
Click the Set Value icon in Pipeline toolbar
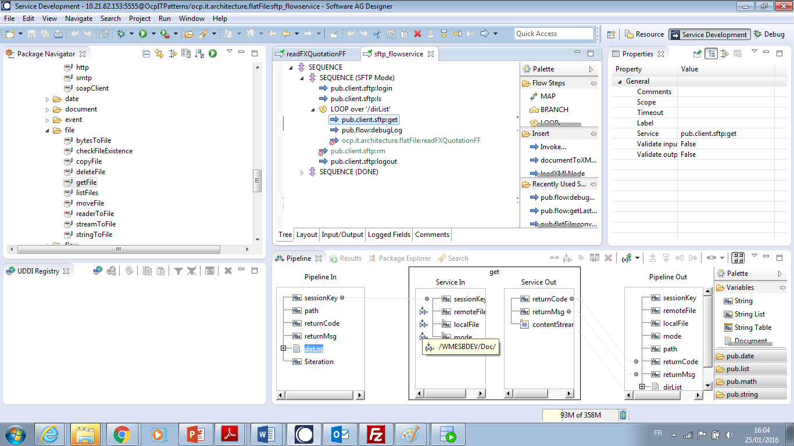(568, 258)
